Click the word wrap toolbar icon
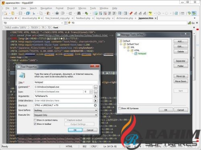201x150 pixels. click(x=120, y=13)
